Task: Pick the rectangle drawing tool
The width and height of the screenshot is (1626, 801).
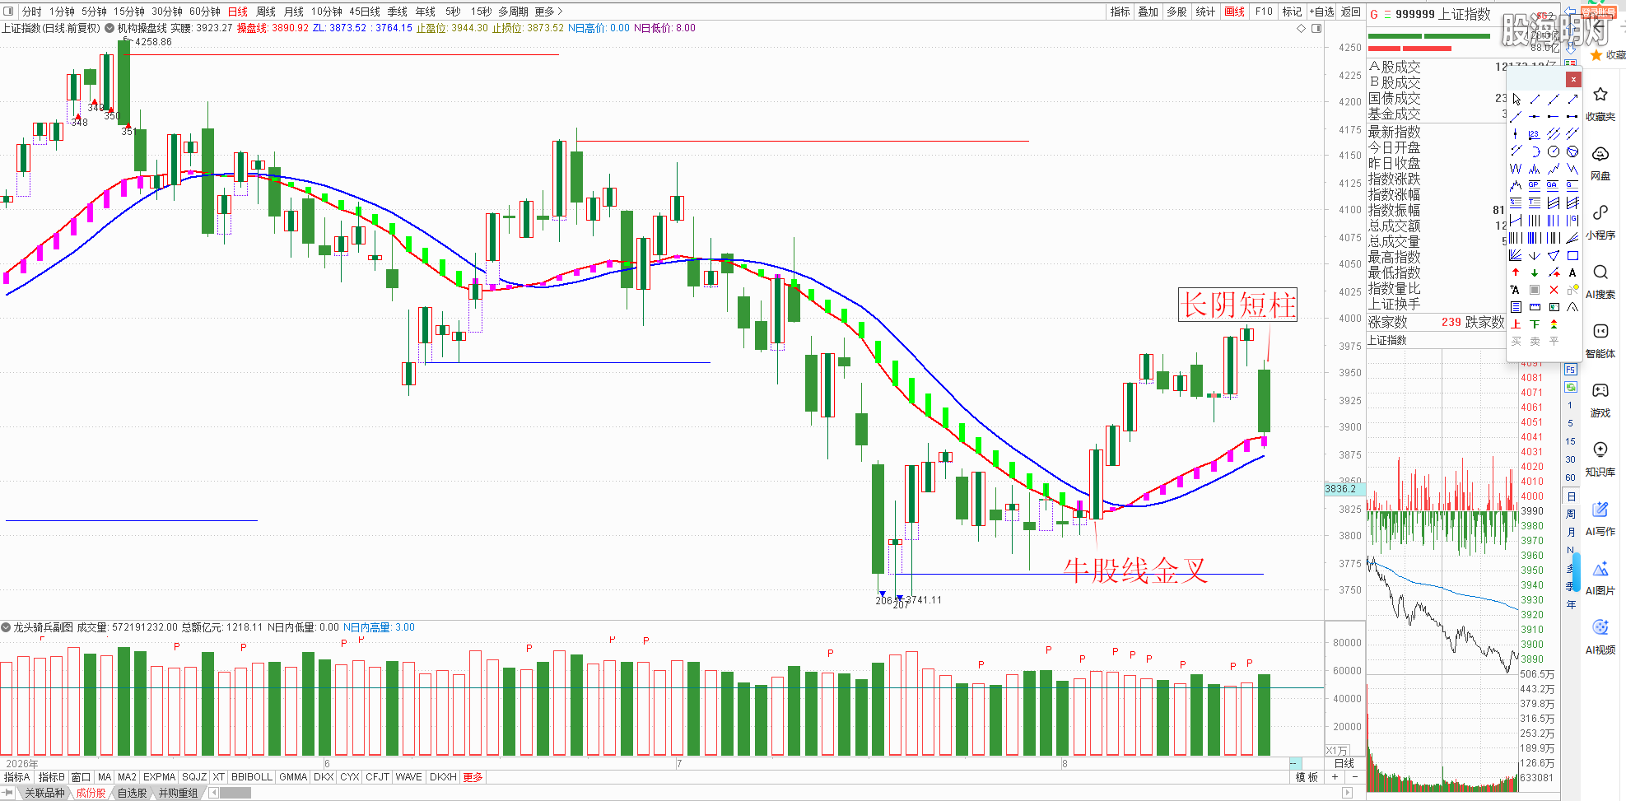Action: (x=1572, y=255)
